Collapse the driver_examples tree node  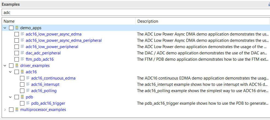pyautogui.click(x=5, y=66)
